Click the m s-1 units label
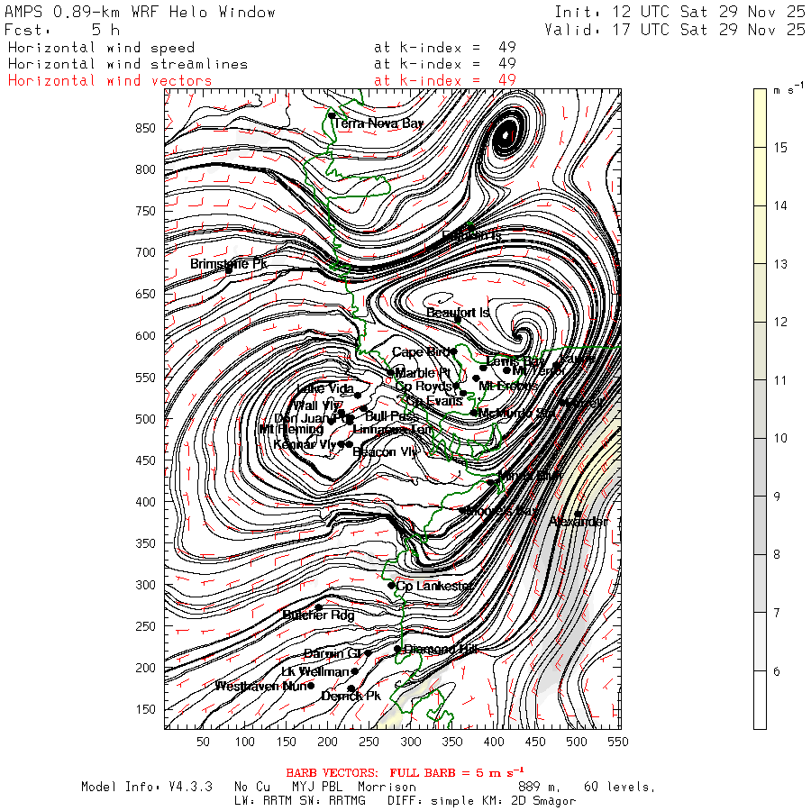 (788, 88)
